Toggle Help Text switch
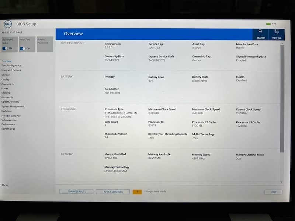The height and width of the screenshot is (221, 295). [x=23, y=48]
